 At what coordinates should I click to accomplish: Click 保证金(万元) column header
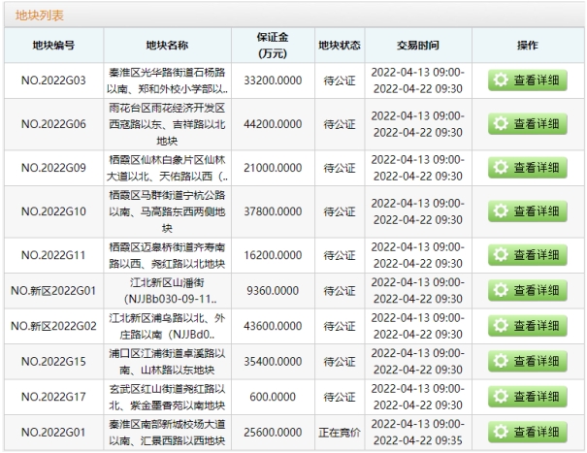273,46
